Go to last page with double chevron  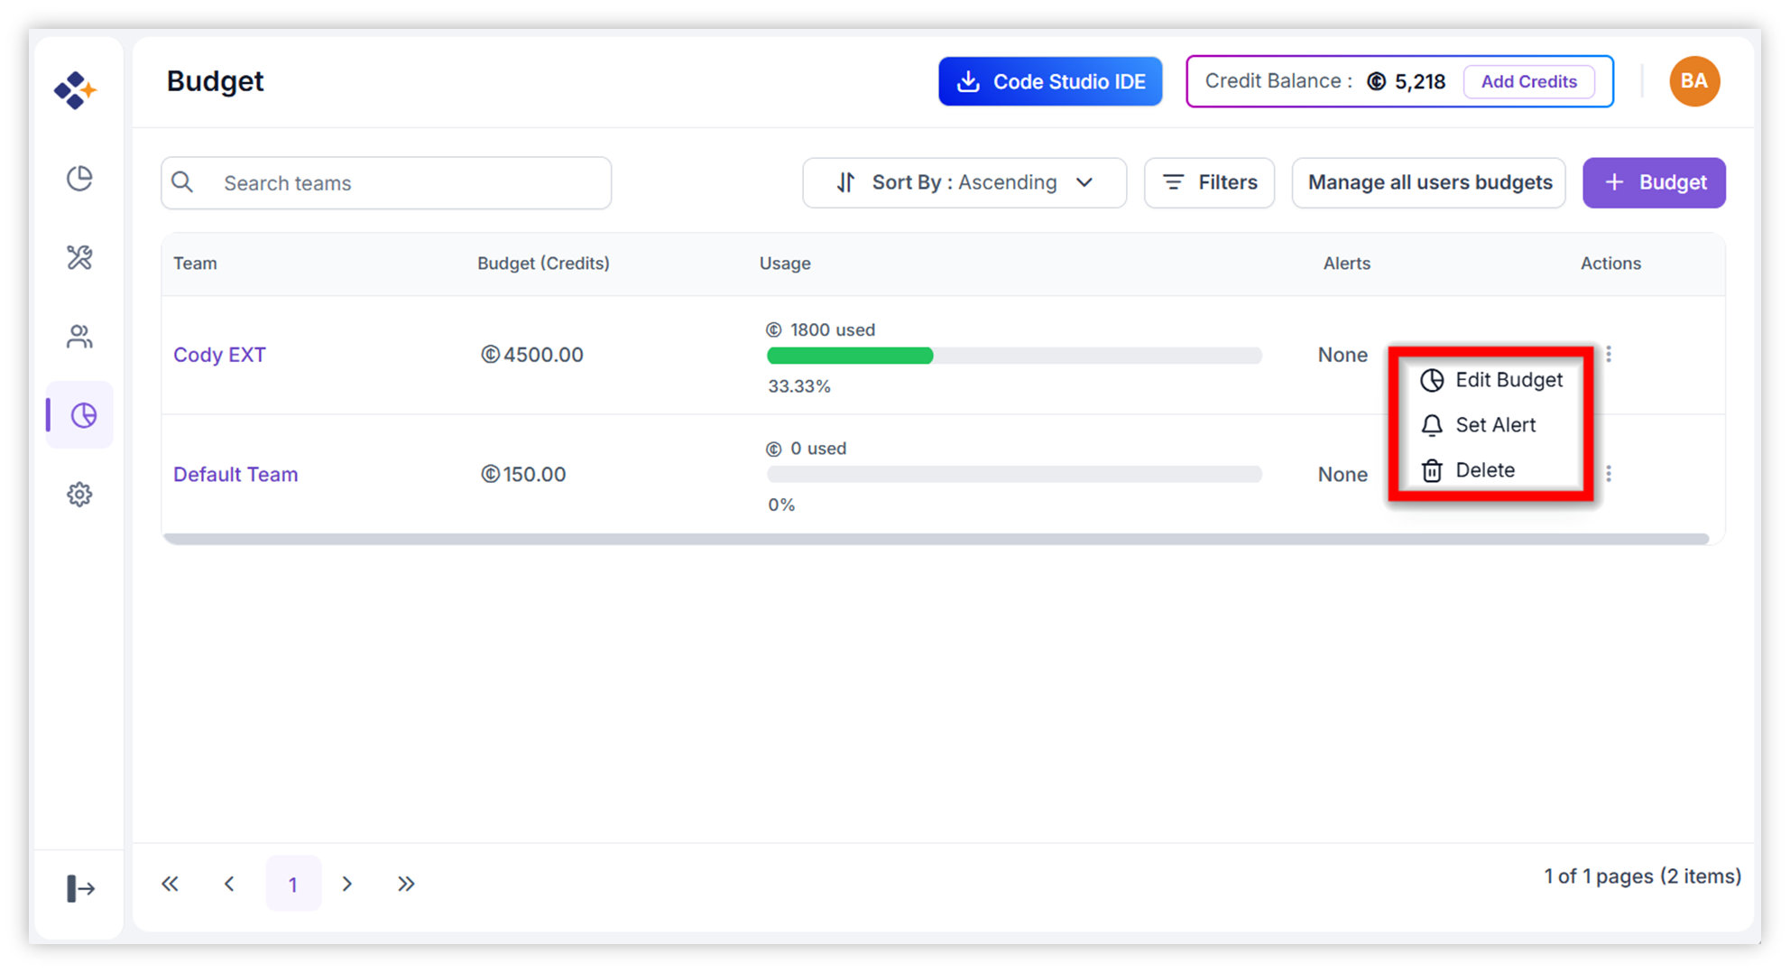pos(406,884)
